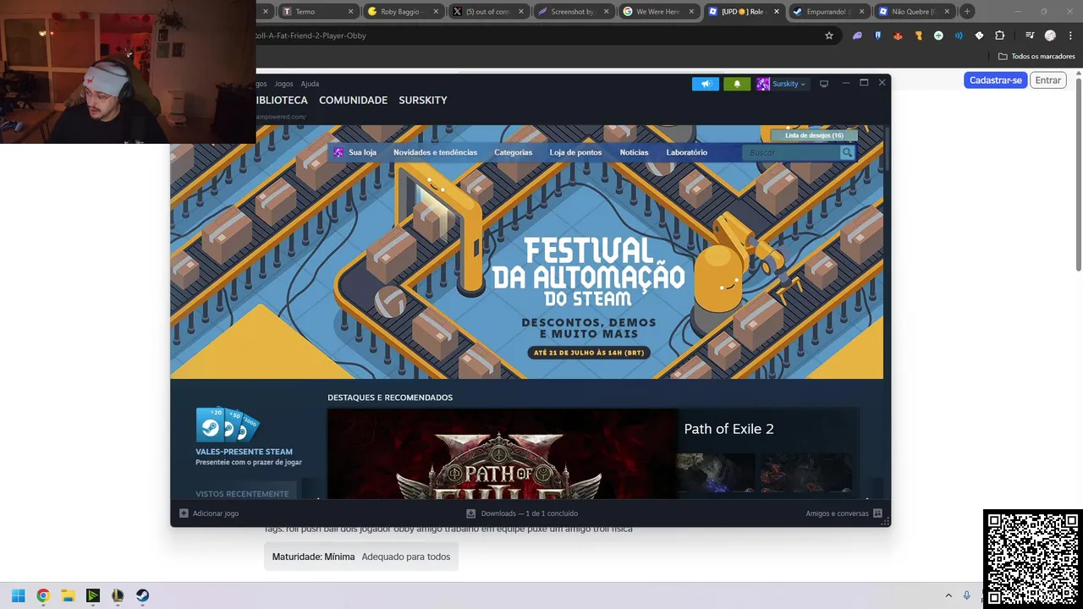The image size is (1083, 609).
Task: Click the Entrar button on Roblox page
Action: click(1047, 80)
